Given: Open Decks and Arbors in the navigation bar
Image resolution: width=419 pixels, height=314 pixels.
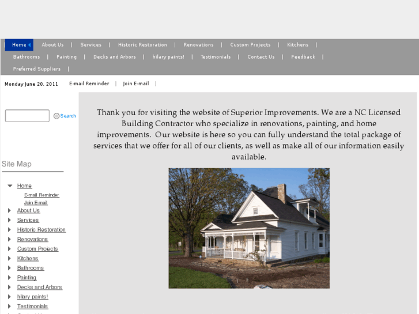Looking at the screenshot, I should (115, 57).
